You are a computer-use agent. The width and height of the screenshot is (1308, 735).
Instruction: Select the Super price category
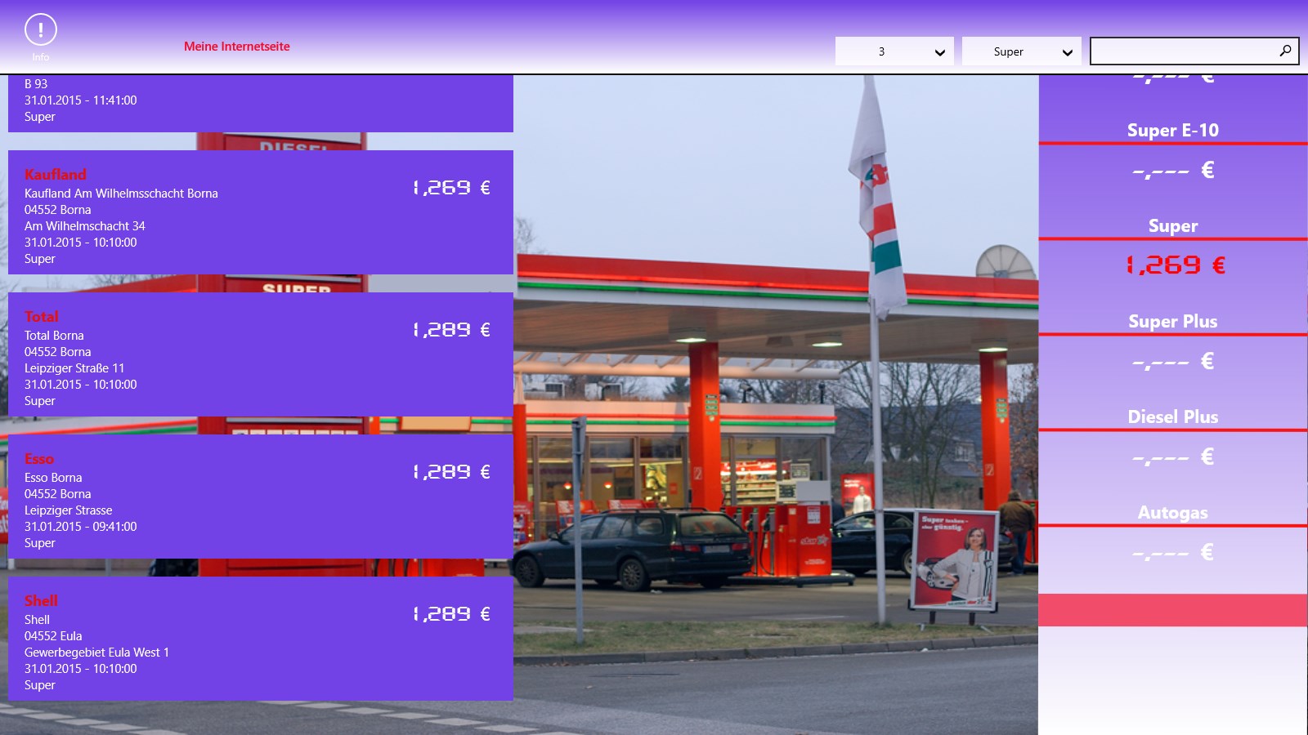point(1172,226)
